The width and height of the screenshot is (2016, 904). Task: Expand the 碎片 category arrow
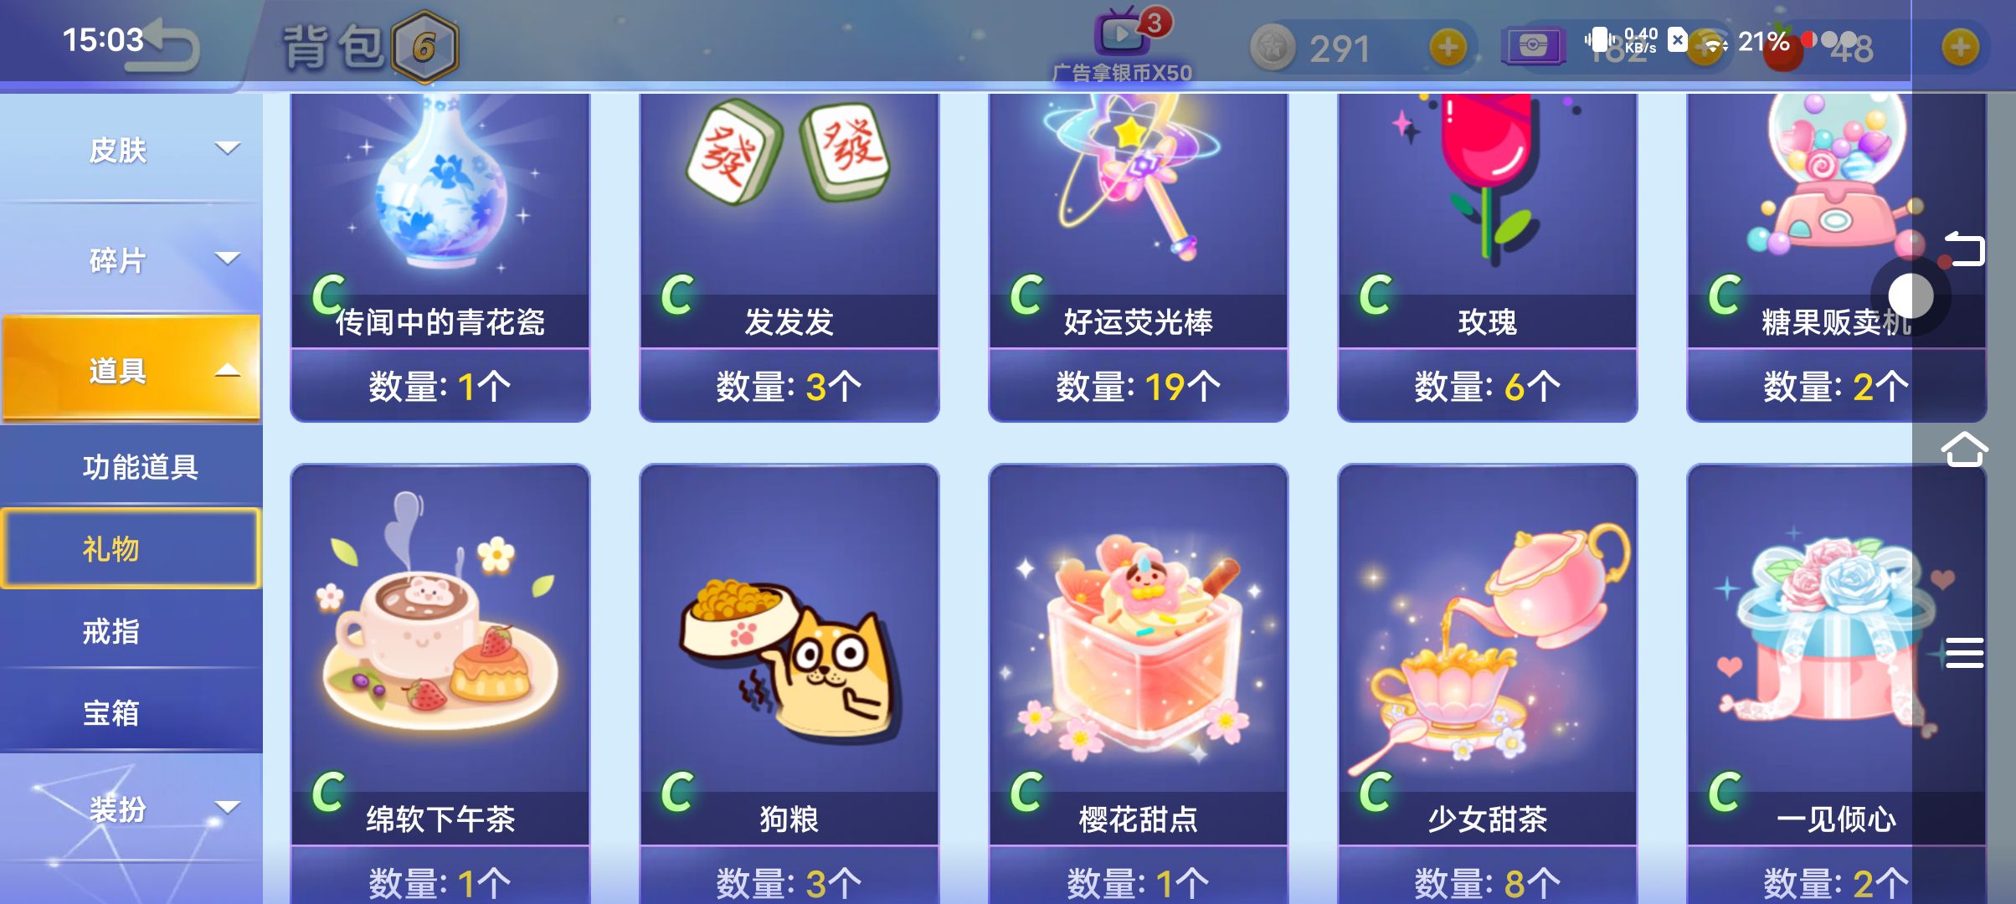(x=228, y=258)
